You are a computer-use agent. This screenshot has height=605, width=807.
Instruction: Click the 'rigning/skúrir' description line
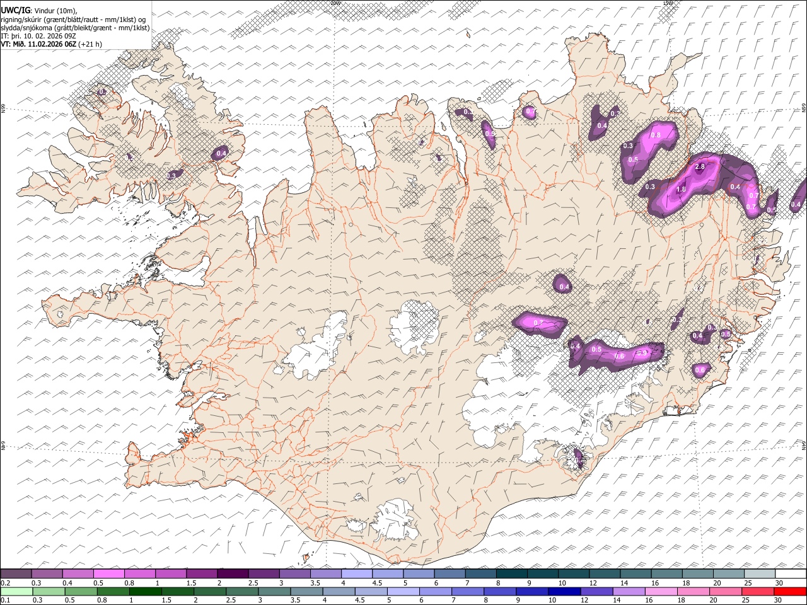[73, 19]
